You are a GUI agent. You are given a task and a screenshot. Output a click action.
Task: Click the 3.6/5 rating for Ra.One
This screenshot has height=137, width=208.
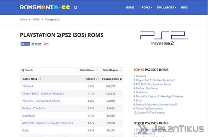coord(91,108)
